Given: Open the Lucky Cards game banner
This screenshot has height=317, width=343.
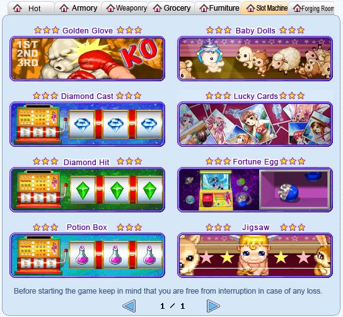Looking at the screenshot, I should (x=255, y=124).
